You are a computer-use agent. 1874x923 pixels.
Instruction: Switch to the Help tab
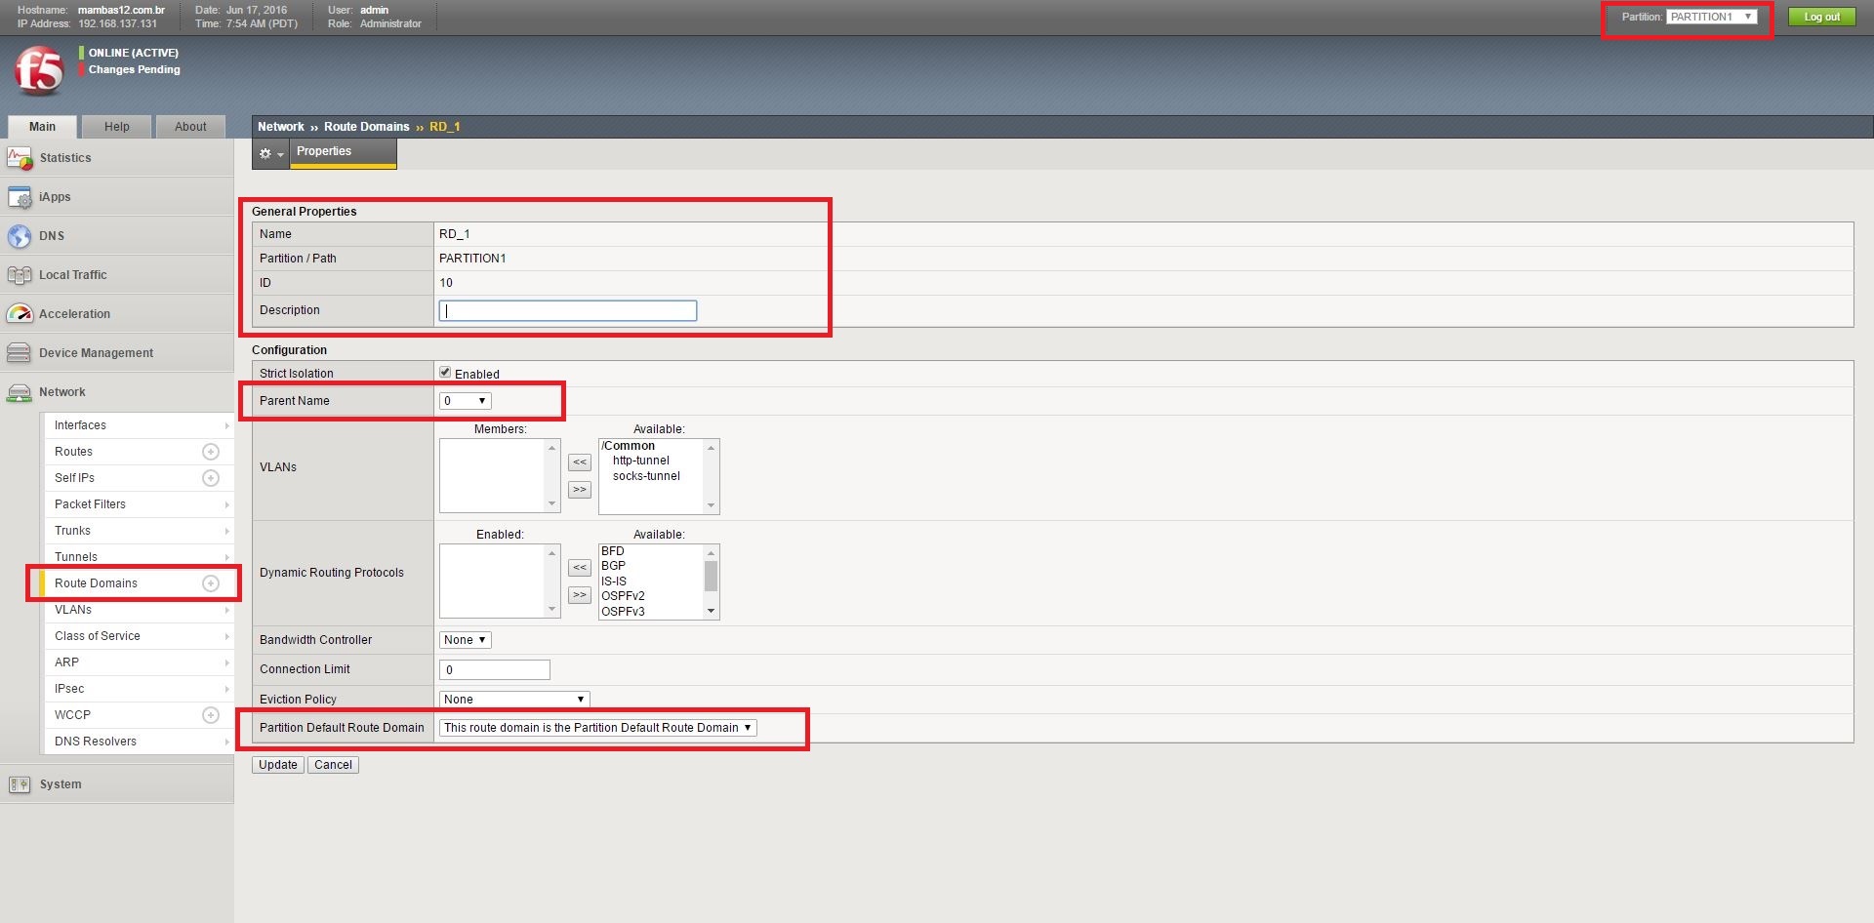(x=117, y=127)
